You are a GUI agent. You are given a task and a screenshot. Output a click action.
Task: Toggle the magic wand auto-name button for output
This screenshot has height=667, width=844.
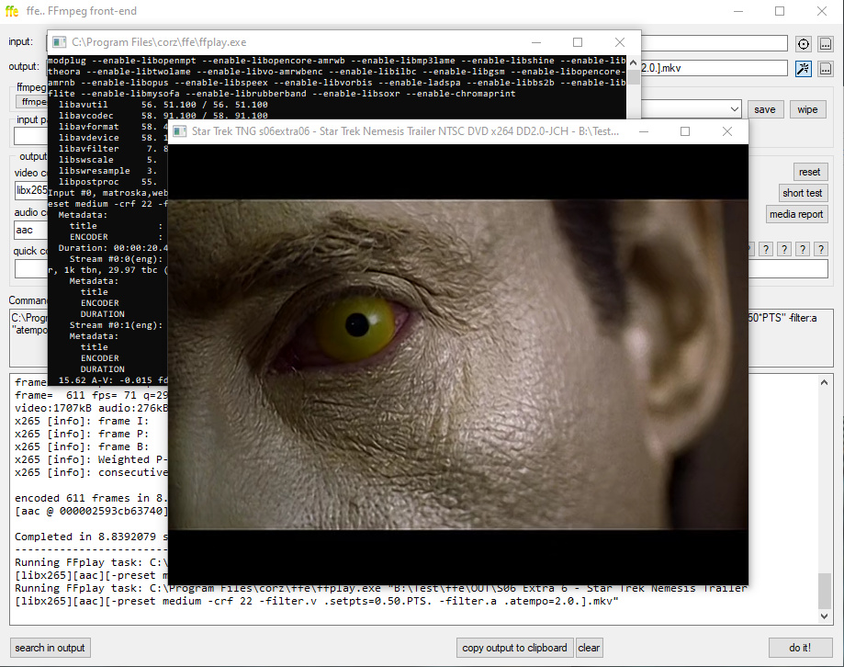(x=803, y=68)
